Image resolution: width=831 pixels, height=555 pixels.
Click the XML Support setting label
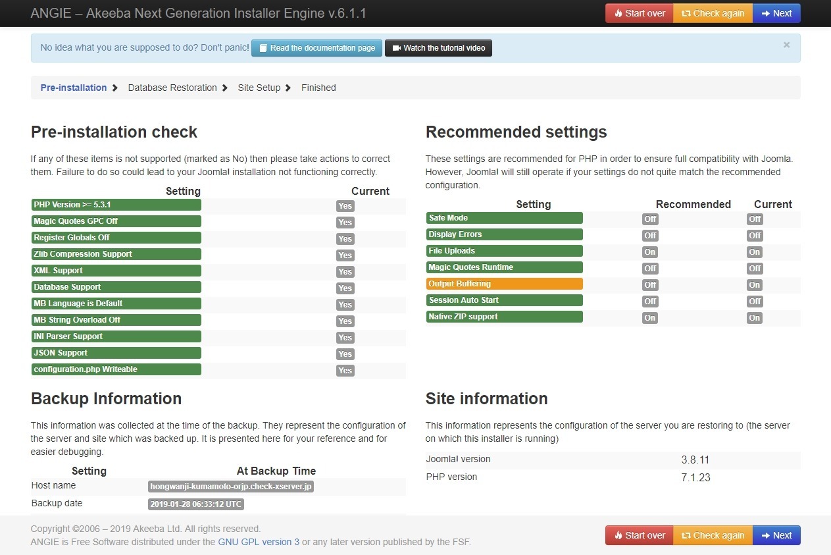coord(116,271)
